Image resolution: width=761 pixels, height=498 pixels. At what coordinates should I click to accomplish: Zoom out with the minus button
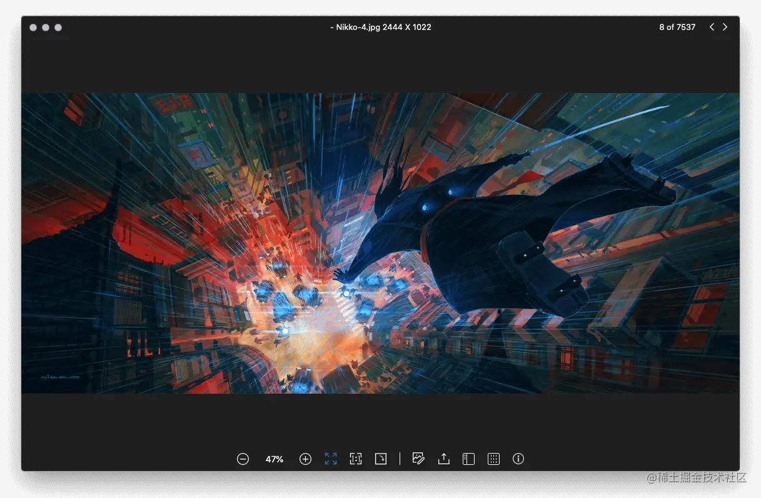point(243,459)
